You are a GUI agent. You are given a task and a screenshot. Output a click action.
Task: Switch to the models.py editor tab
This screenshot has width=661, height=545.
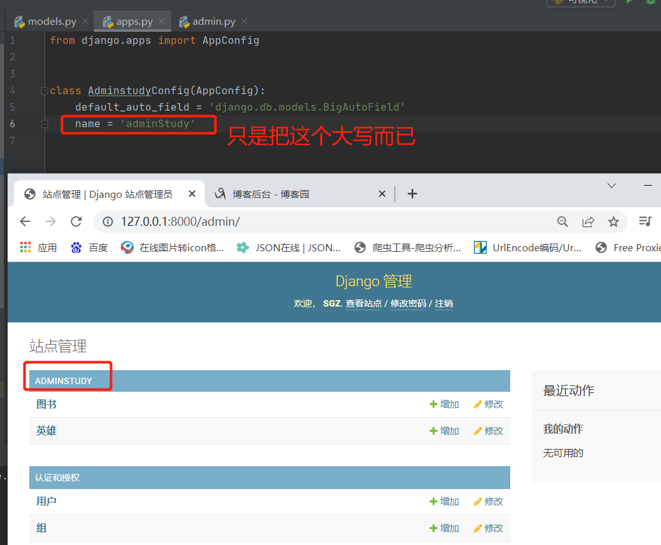[x=46, y=22]
